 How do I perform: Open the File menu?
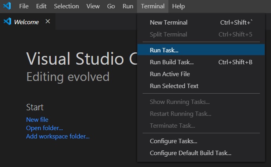coord(24,6)
